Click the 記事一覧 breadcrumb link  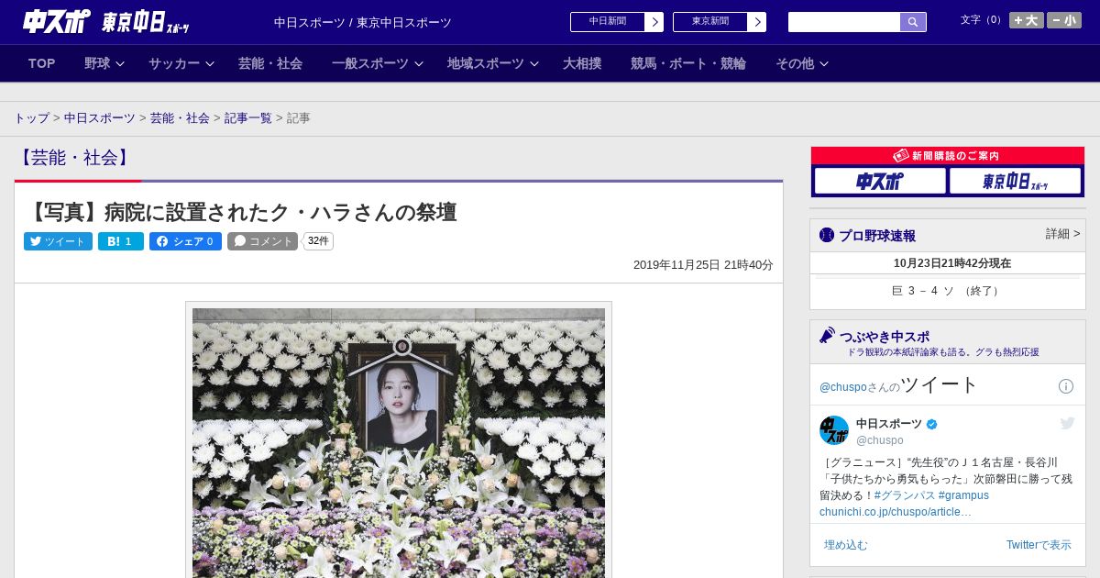248,118
